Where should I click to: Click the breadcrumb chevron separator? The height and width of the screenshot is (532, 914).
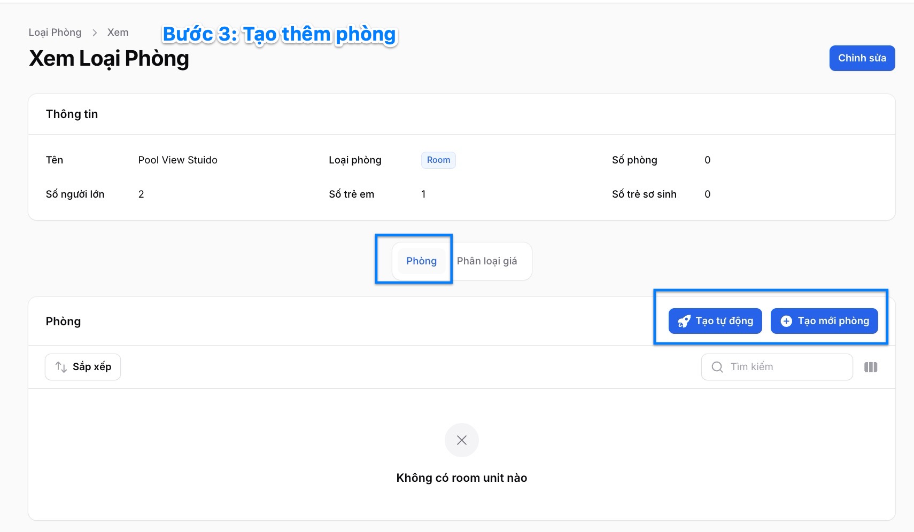pos(95,33)
